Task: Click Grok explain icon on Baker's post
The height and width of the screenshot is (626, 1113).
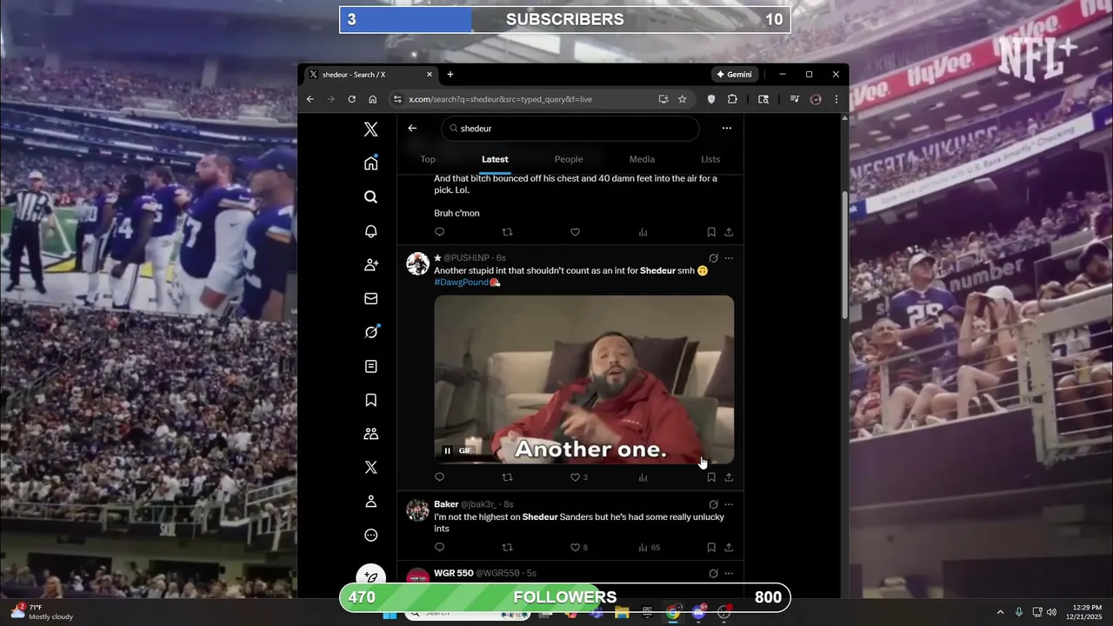Action: coord(713,504)
